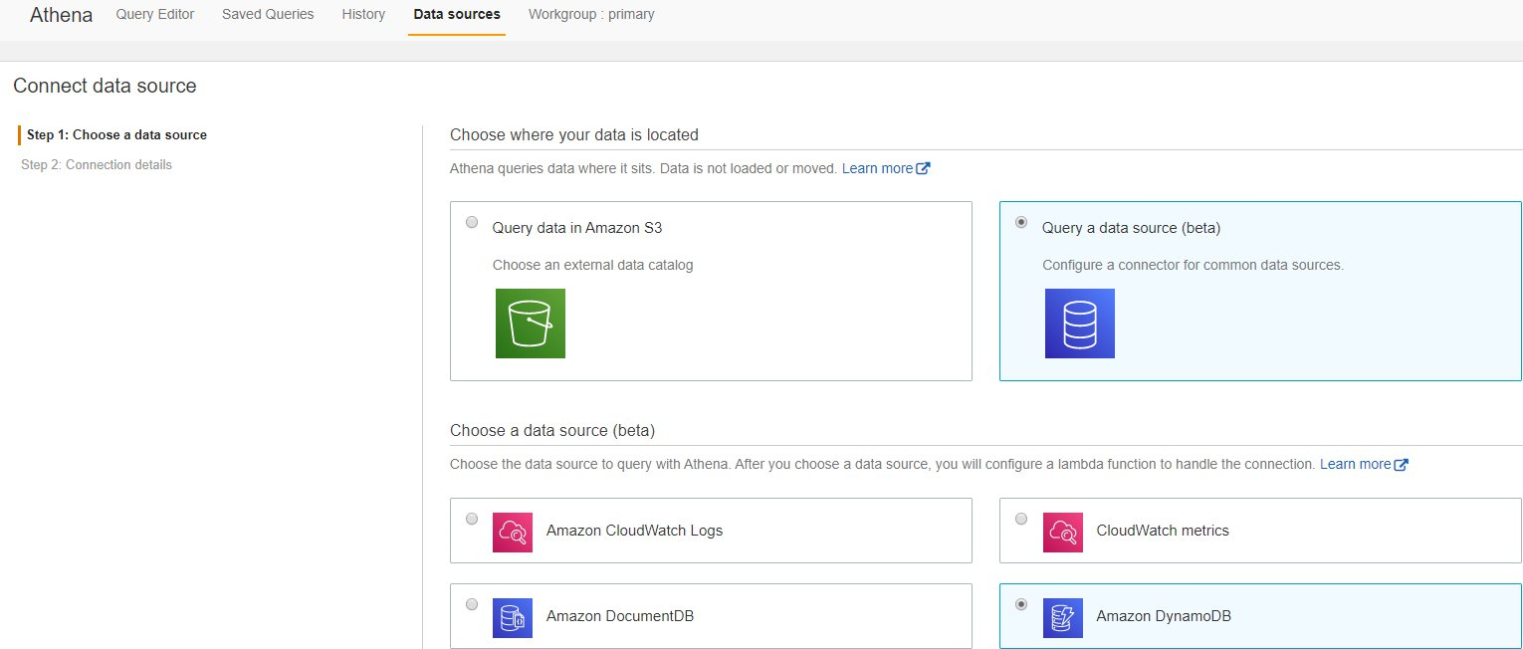The height and width of the screenshot is (649, 1523).
Task: Click the blue database connector icon
Action: pyautogui.click(x=1080, y=324)
